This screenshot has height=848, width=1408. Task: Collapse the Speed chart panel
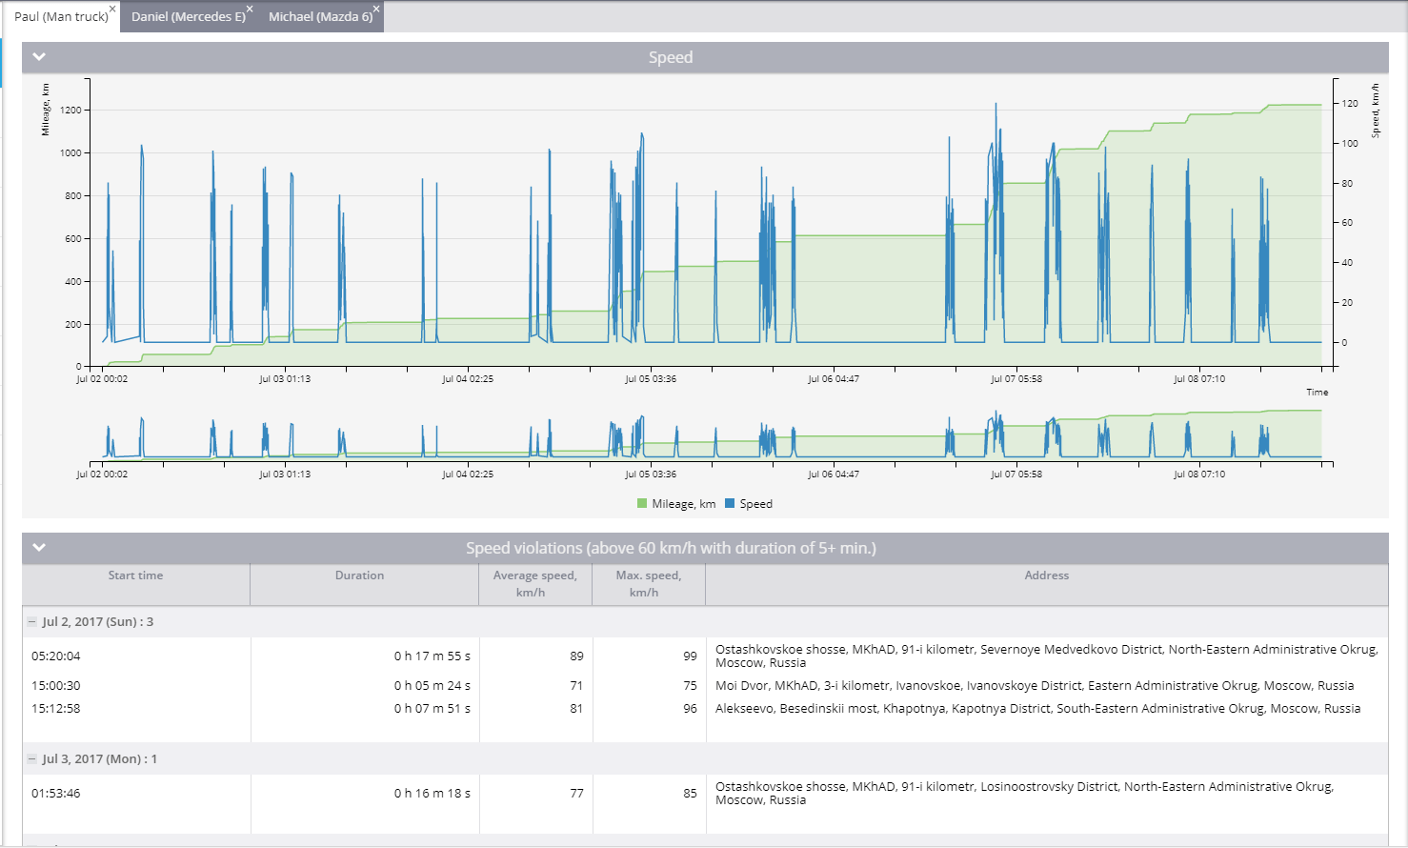[x=39, y=57]
